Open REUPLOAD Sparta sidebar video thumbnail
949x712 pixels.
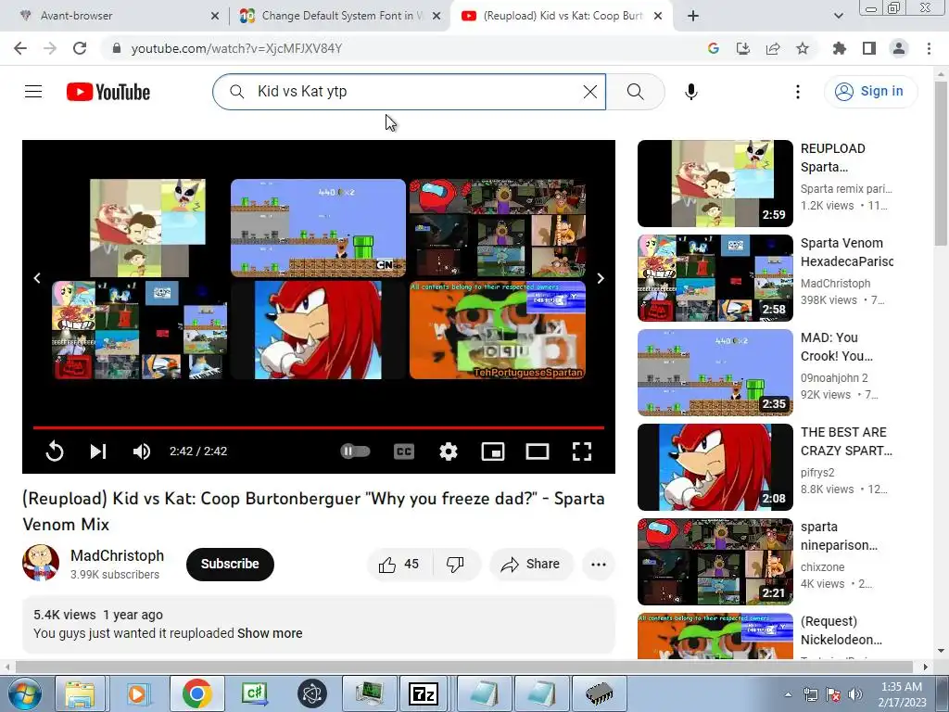click(x=715, y=184)
